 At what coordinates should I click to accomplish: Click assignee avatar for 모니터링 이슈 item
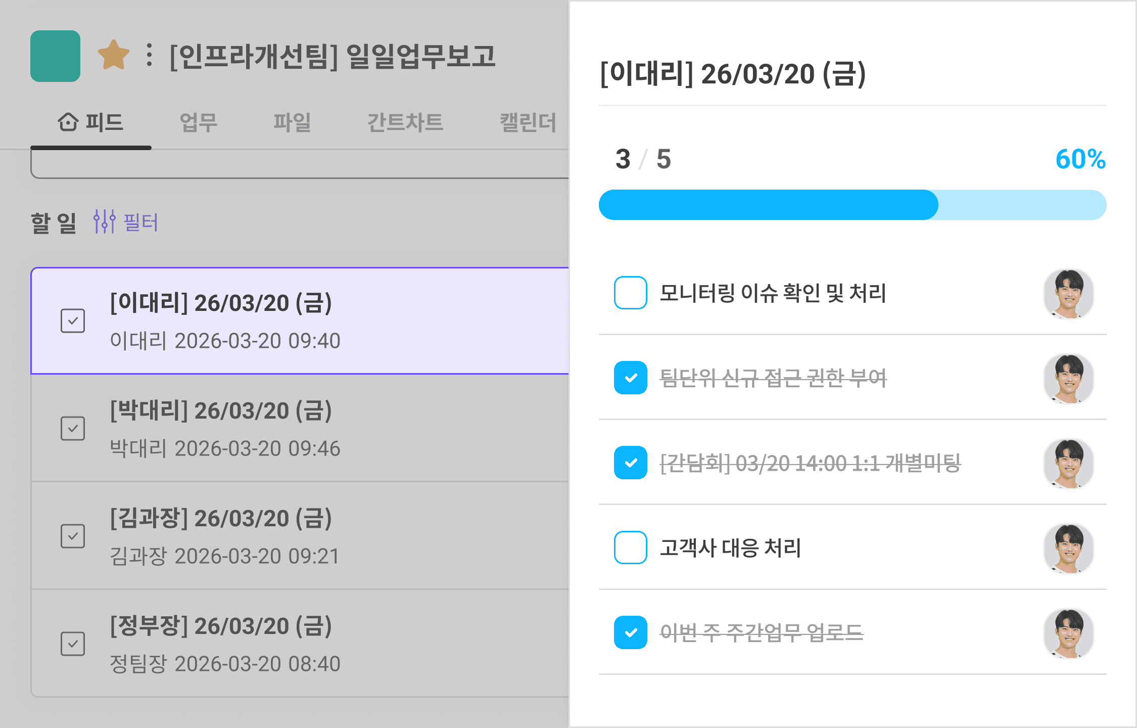pyautogui.click(x=1068, y=294)
